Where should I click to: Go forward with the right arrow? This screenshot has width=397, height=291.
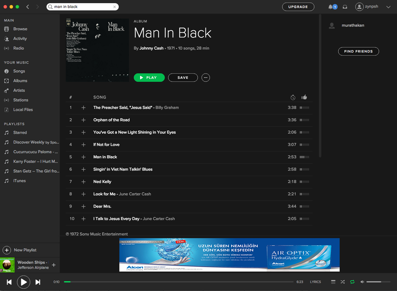point(37,7)
